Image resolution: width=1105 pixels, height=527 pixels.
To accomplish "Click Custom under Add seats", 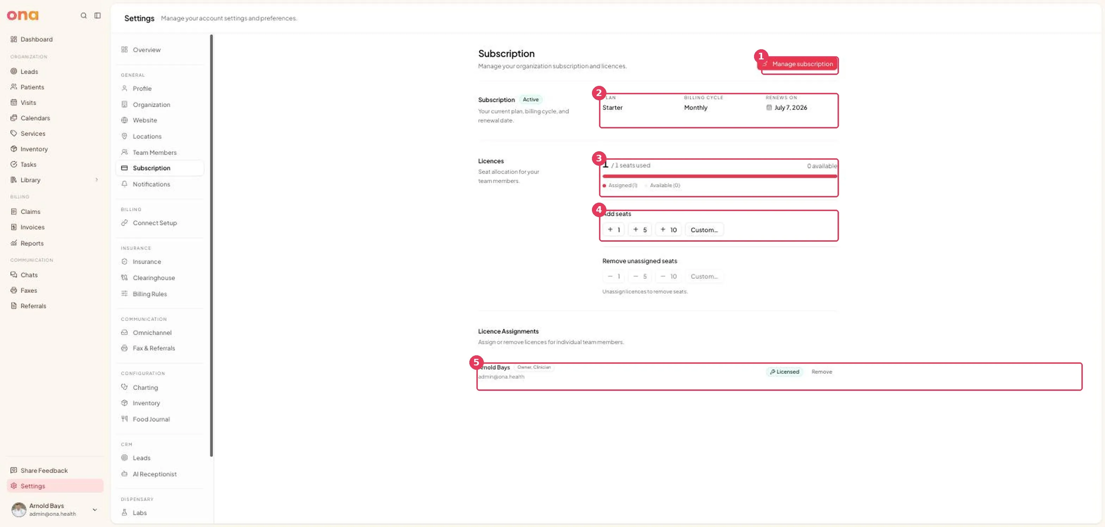I will 704,229.
